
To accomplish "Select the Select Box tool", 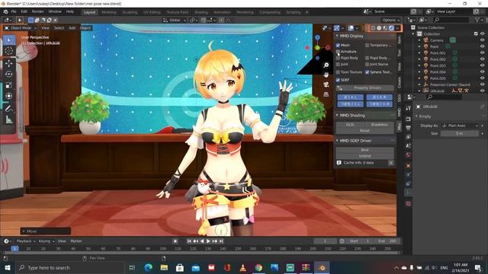I will tap(9, 40).
